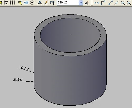Expand the dimension style dropdown arrow
This screenshot has width=132, height=108.
81,3
